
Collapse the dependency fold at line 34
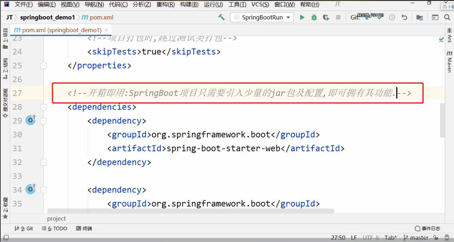point(44,190)
